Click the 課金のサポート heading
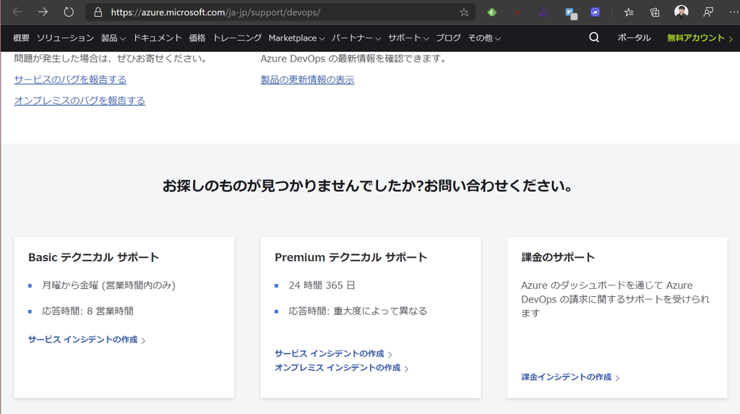740x414 pixels. coord(558,257)
